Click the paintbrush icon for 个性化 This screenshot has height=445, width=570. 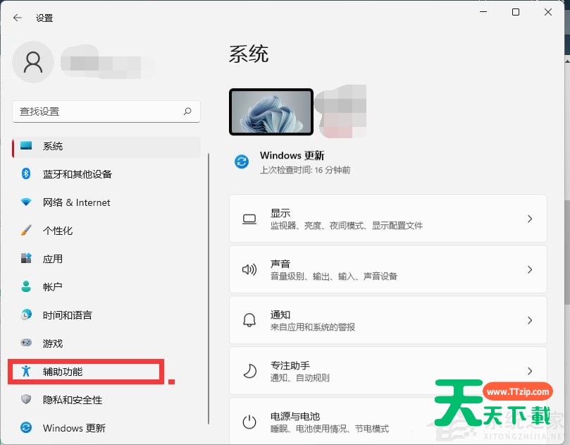[26, 230]
